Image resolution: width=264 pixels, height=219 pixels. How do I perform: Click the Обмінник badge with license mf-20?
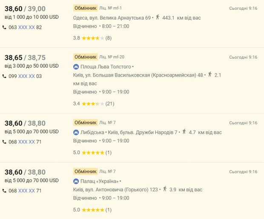(85, 57)
